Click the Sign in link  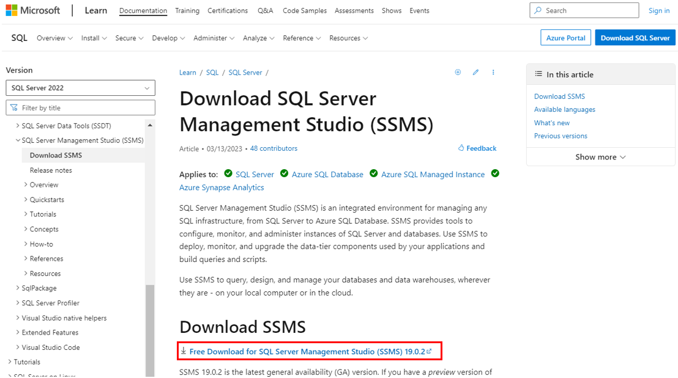coord(659,10)
